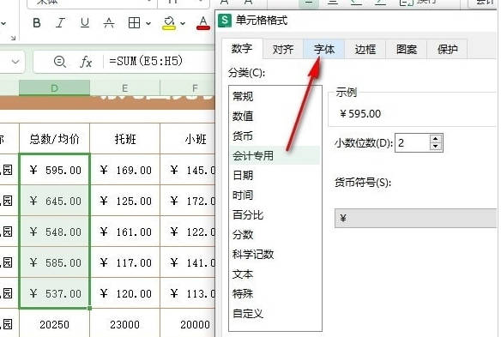Switch to the 对齐 tab
This screenshot has height=337, width=501.
[x=283, y=50]
